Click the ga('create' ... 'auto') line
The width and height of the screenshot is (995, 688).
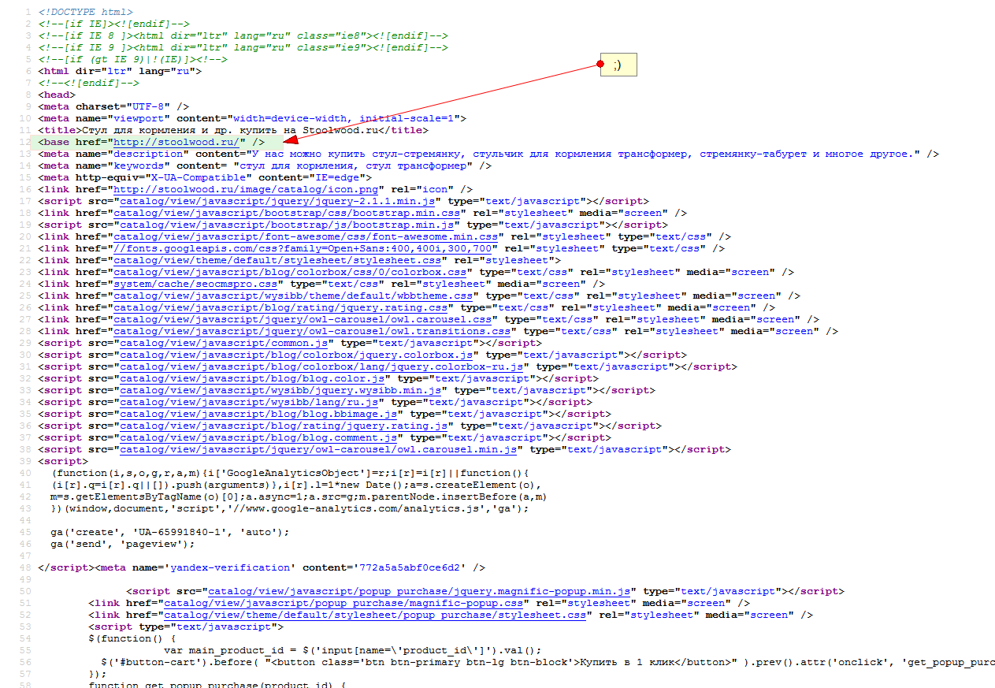[x=170, y=532]
